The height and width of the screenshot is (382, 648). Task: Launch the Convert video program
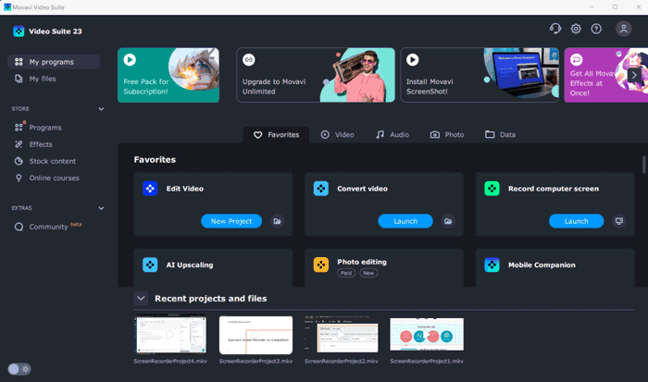[x=405, y=221]
